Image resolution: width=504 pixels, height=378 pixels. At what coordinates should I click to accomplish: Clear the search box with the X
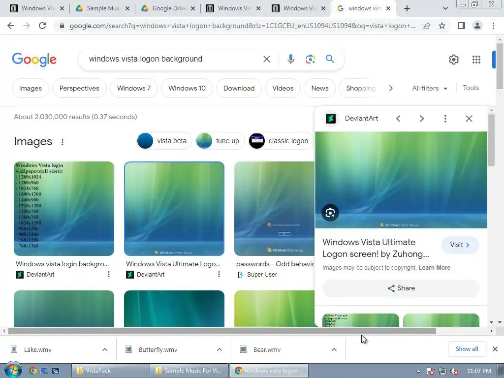pos(266,59)
